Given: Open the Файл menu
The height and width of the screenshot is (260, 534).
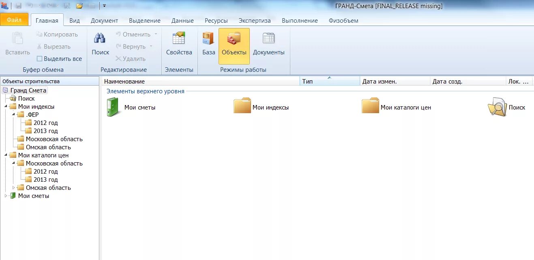Looking at the screenshot, I should pyautogui.click(x=14, y=19).
